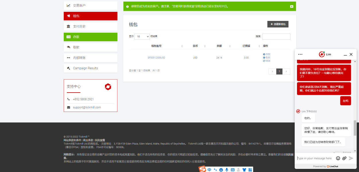Click the phone icon in support center
The width and height of the screenshot is (359, 172).
pos(69,99)
